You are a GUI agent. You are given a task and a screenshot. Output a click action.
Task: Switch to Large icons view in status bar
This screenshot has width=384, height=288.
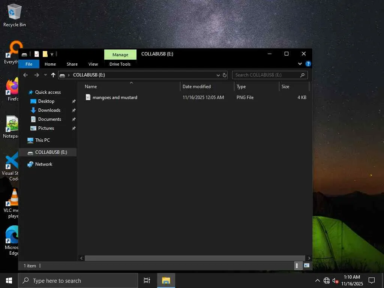point(307,266)
